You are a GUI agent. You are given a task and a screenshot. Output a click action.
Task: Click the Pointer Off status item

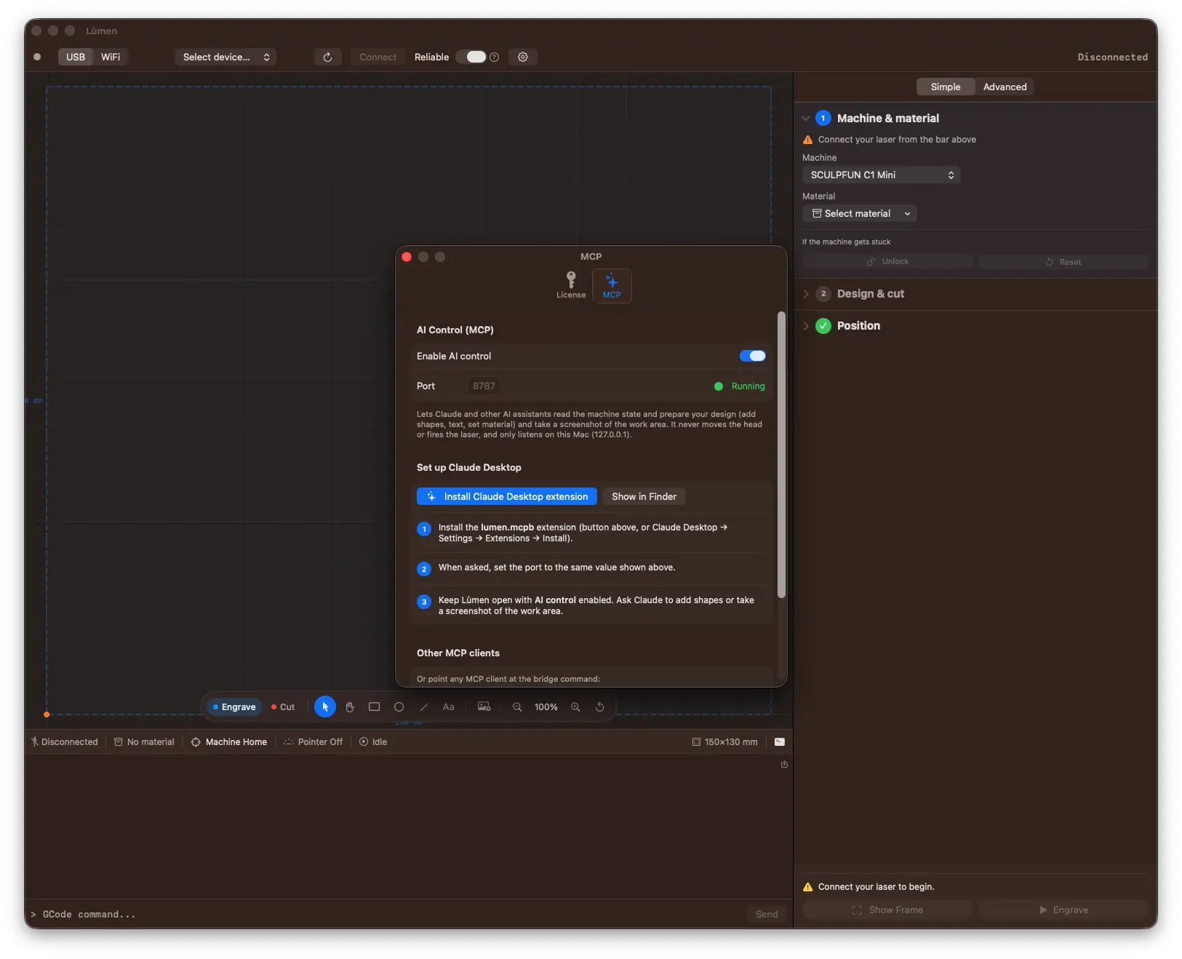click(x=314, y=741)
